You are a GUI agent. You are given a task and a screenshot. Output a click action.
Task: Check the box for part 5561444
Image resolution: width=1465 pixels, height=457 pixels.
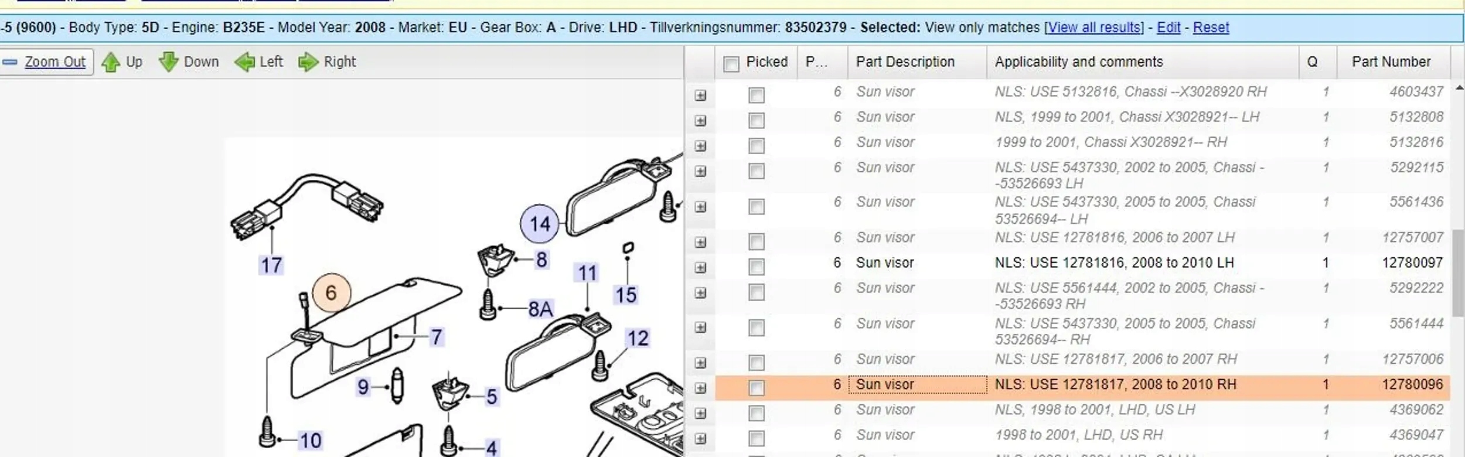(757, 327)
